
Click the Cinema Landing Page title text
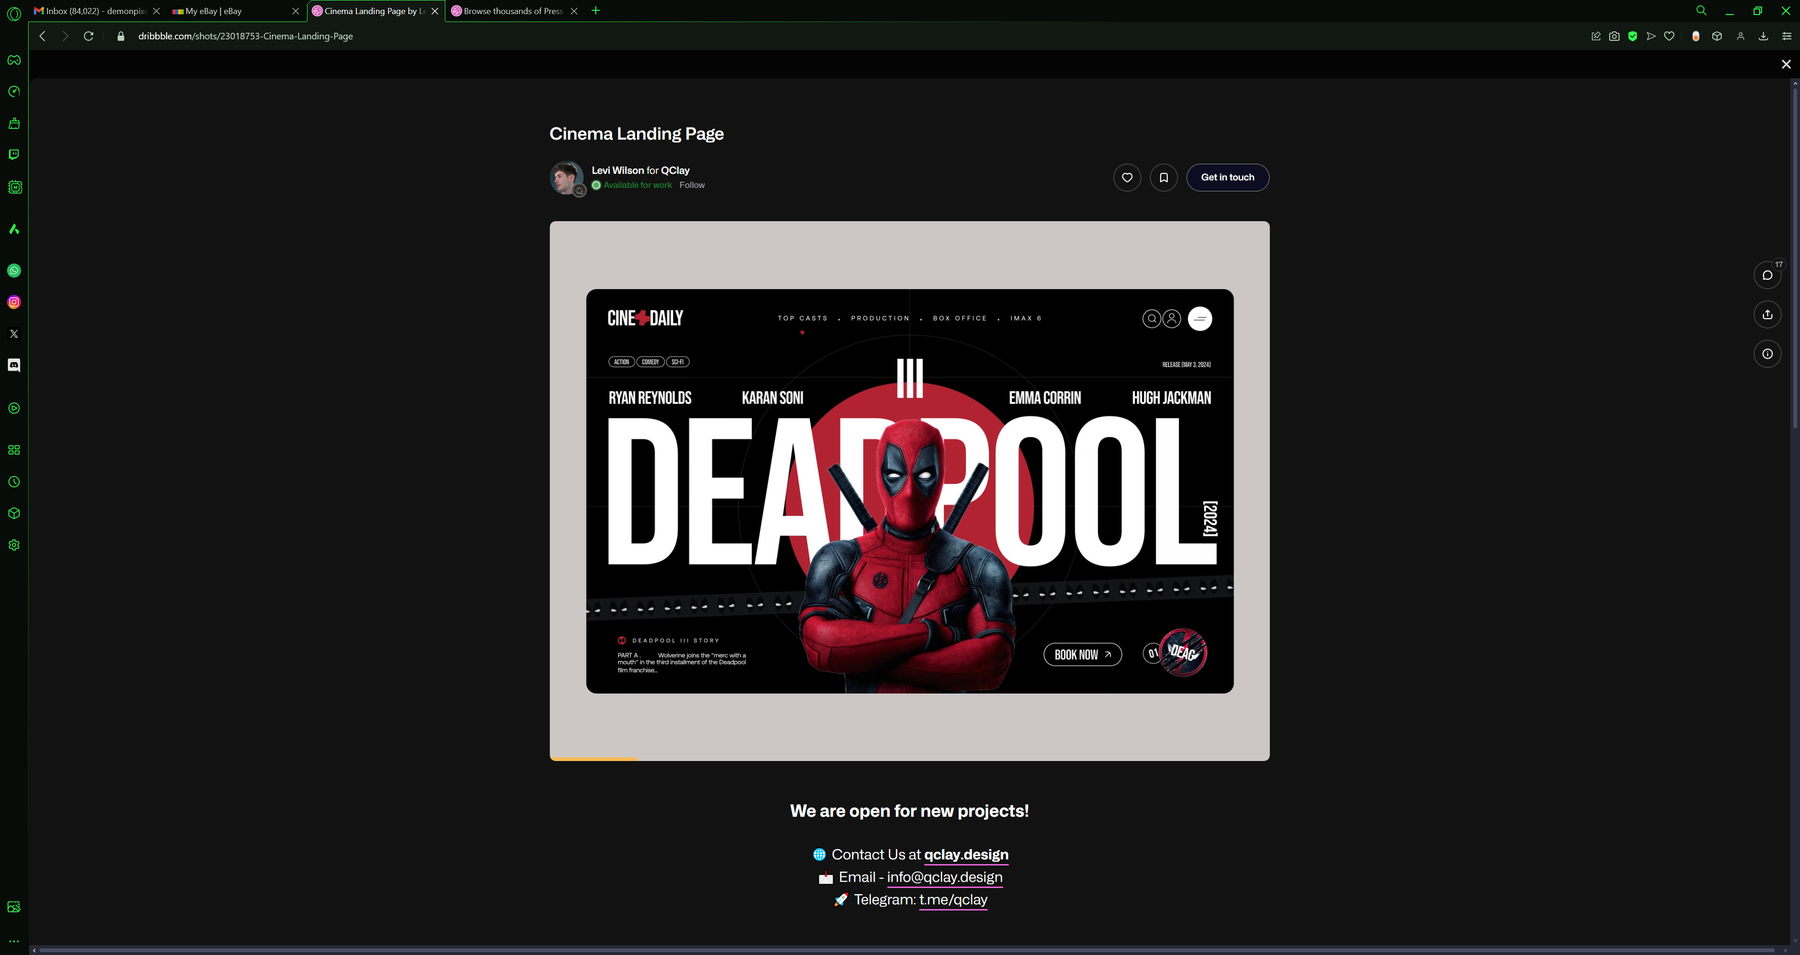[636, 134]
